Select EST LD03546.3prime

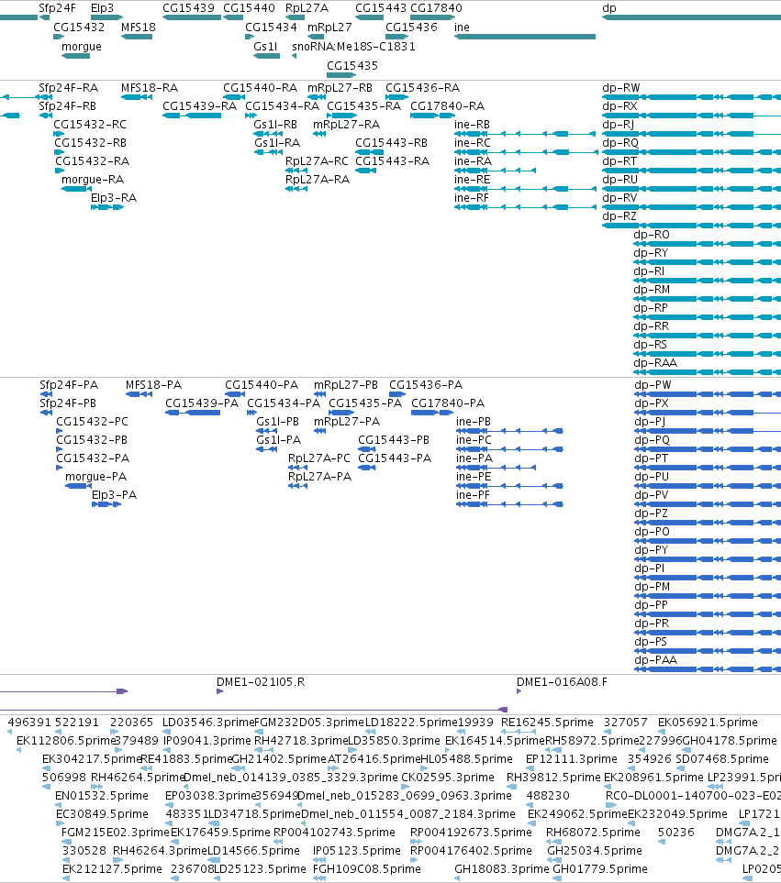point(208,723)
